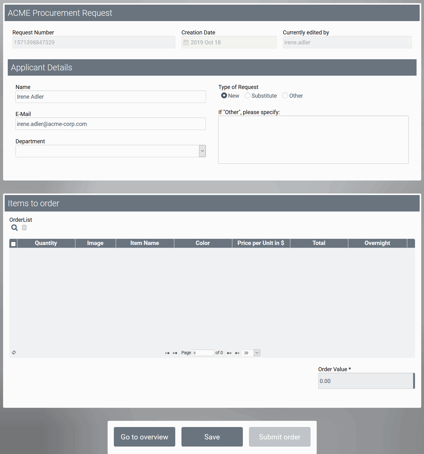Select the Other request type

point(285,96)
